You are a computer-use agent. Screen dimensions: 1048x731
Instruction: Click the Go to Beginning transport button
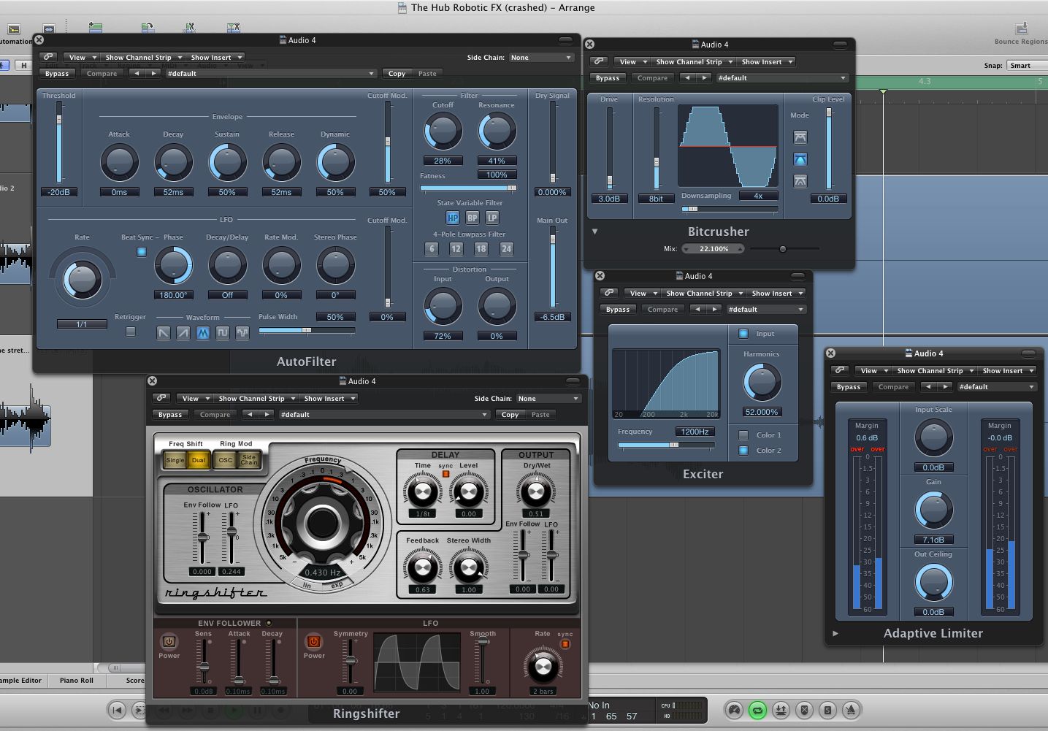117,710
